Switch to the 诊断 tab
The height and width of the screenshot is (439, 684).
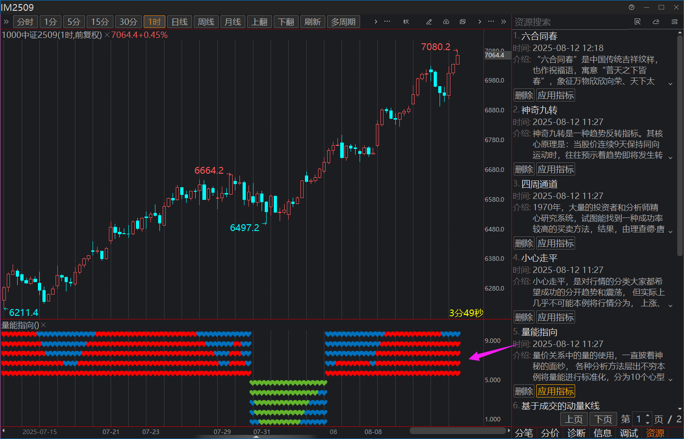tap(576, 433)
